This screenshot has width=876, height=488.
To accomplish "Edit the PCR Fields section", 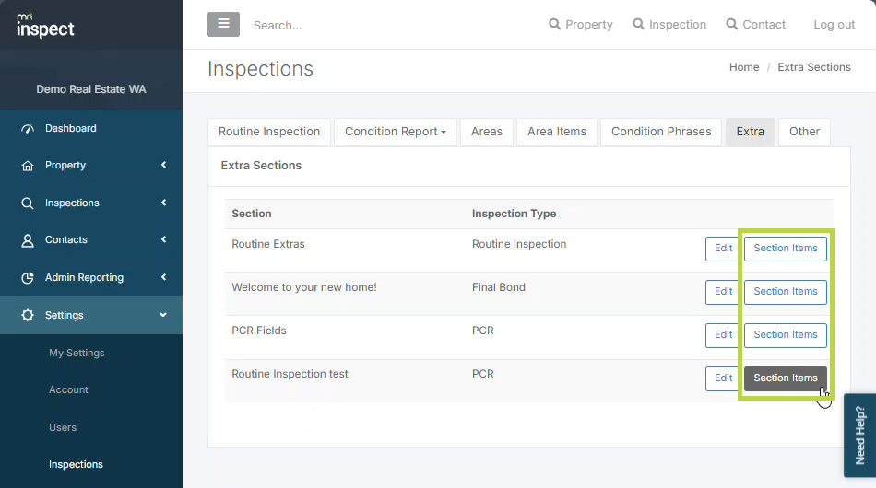I will click(x=723, y=334).
